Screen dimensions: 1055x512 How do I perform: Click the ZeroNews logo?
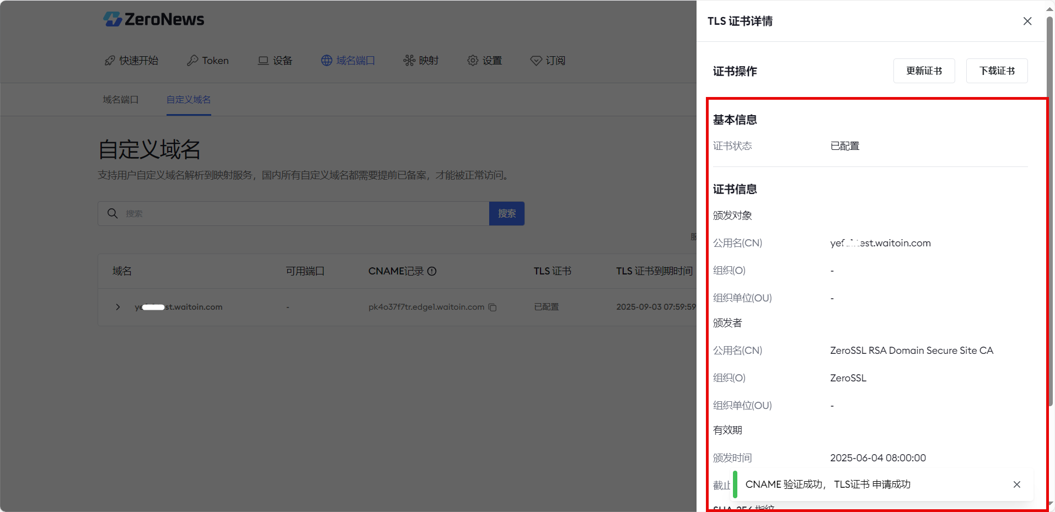(x=153, y=19)
